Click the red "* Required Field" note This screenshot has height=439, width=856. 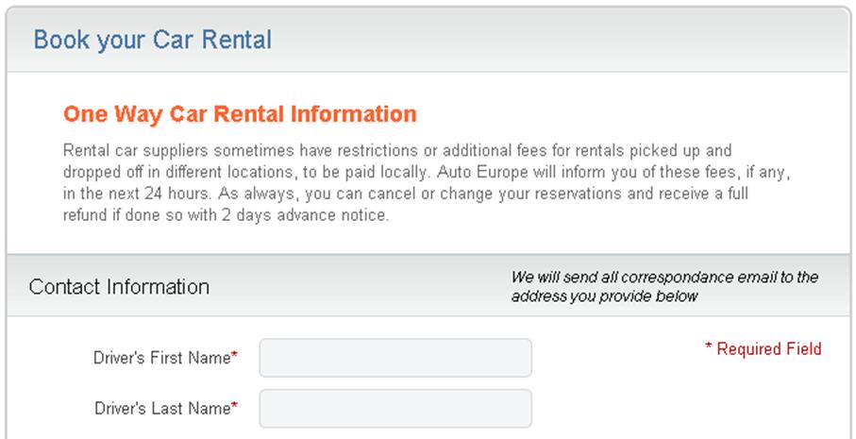(x=763, y=349)
